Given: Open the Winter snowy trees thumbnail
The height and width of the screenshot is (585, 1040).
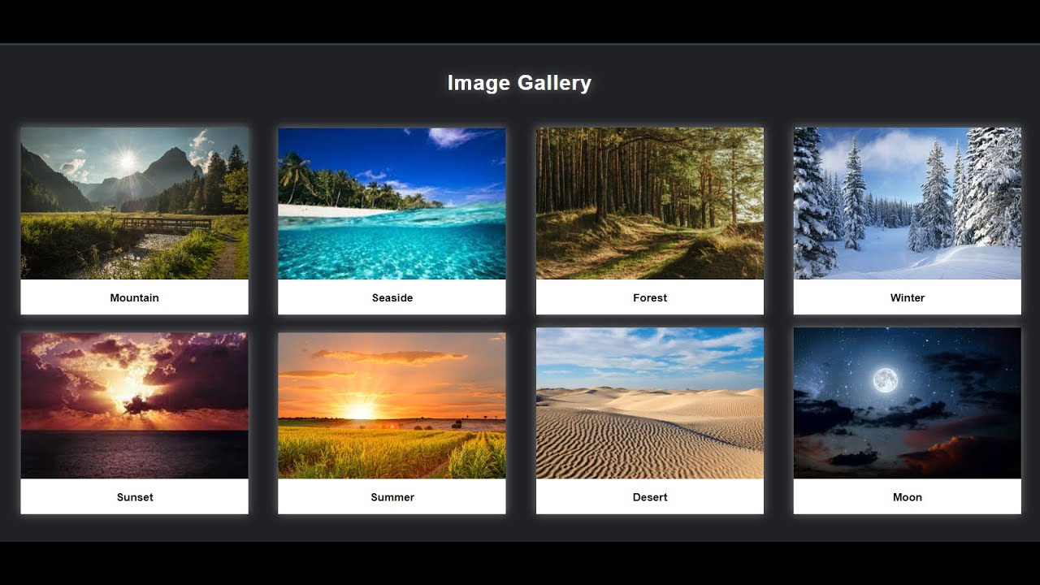Looking at the screenshot, I should (x=908, y=203).
